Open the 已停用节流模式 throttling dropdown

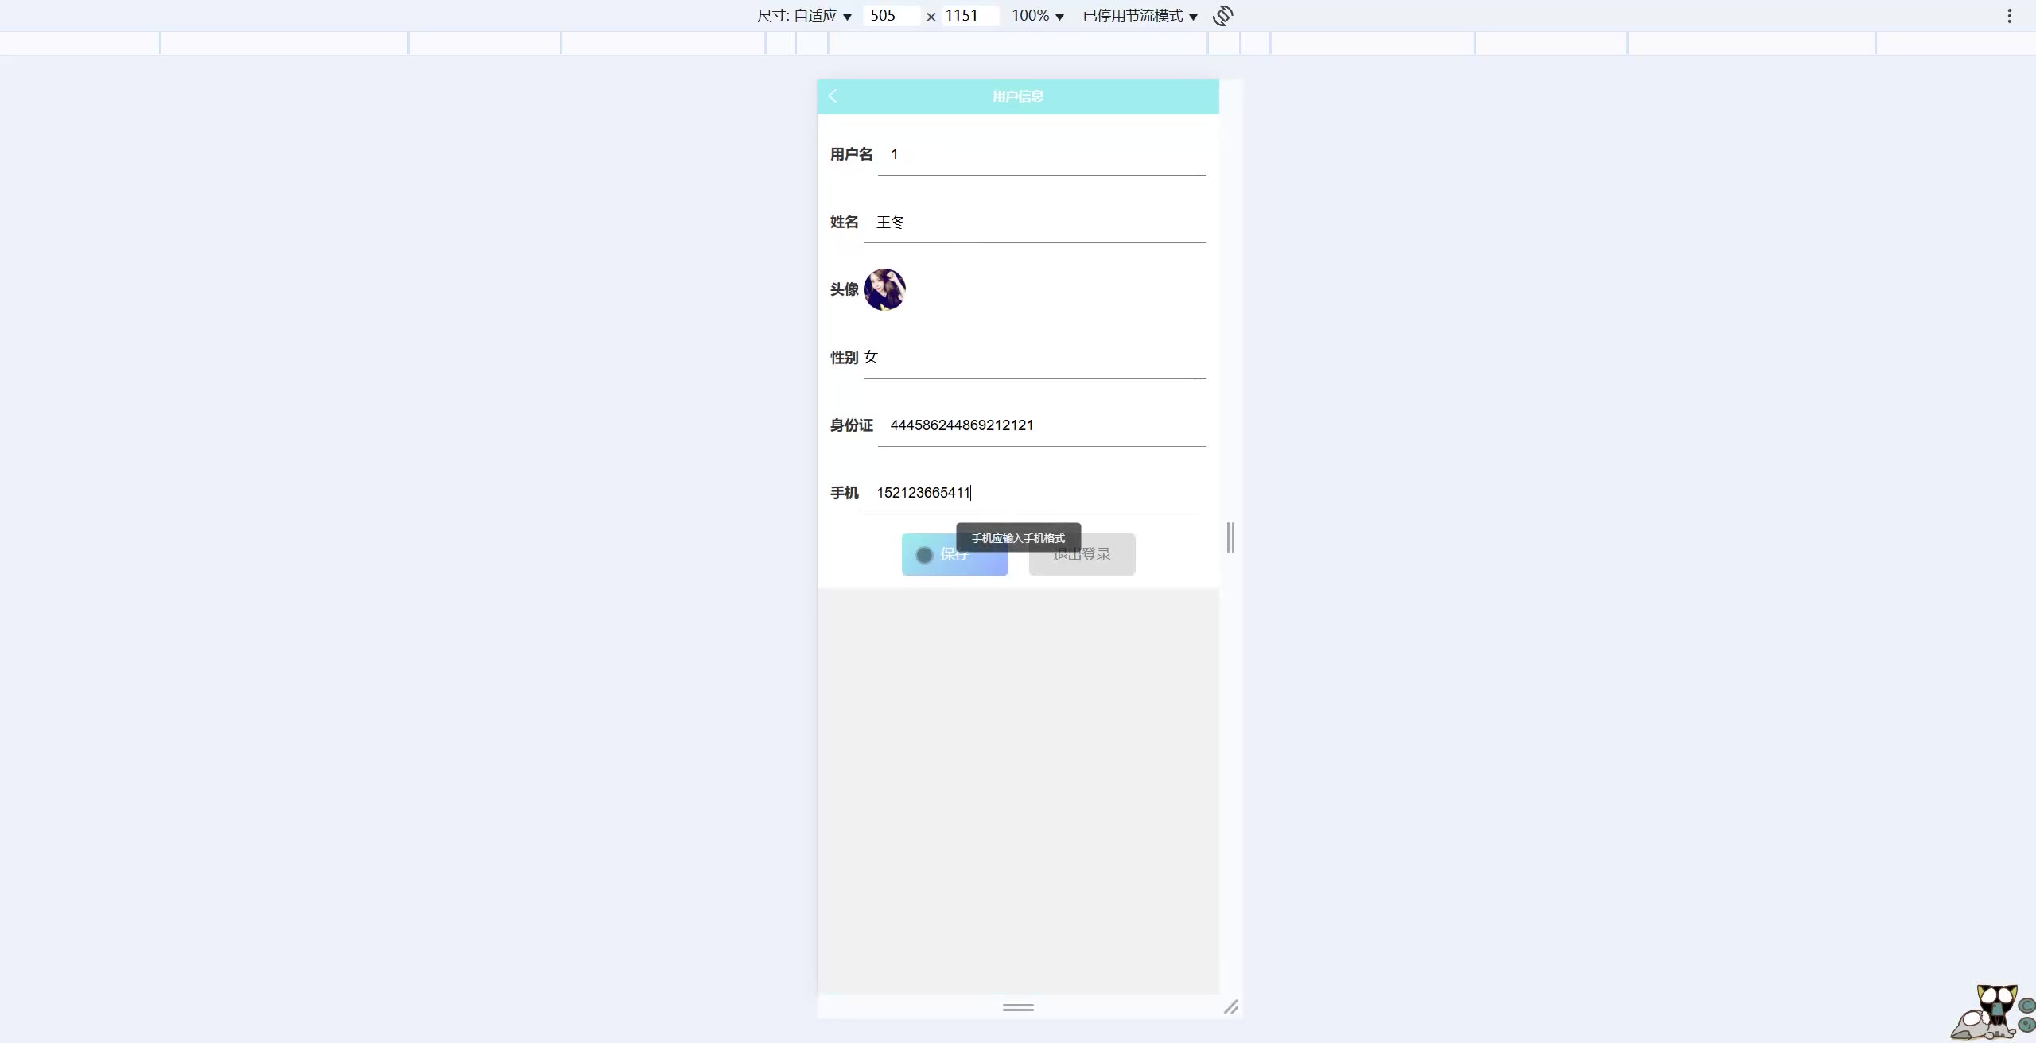pos(1140,16)
